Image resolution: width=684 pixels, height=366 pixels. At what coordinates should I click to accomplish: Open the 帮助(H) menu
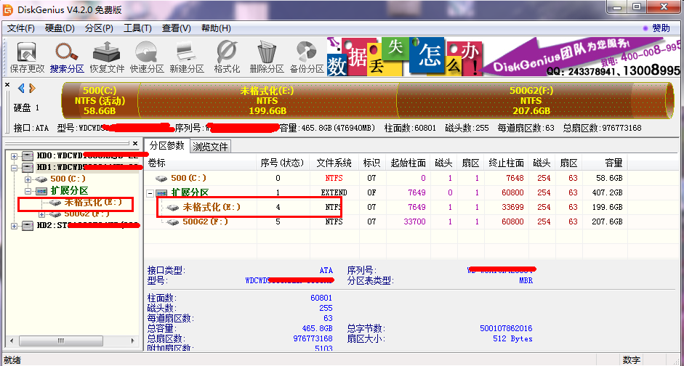point(215,28)
